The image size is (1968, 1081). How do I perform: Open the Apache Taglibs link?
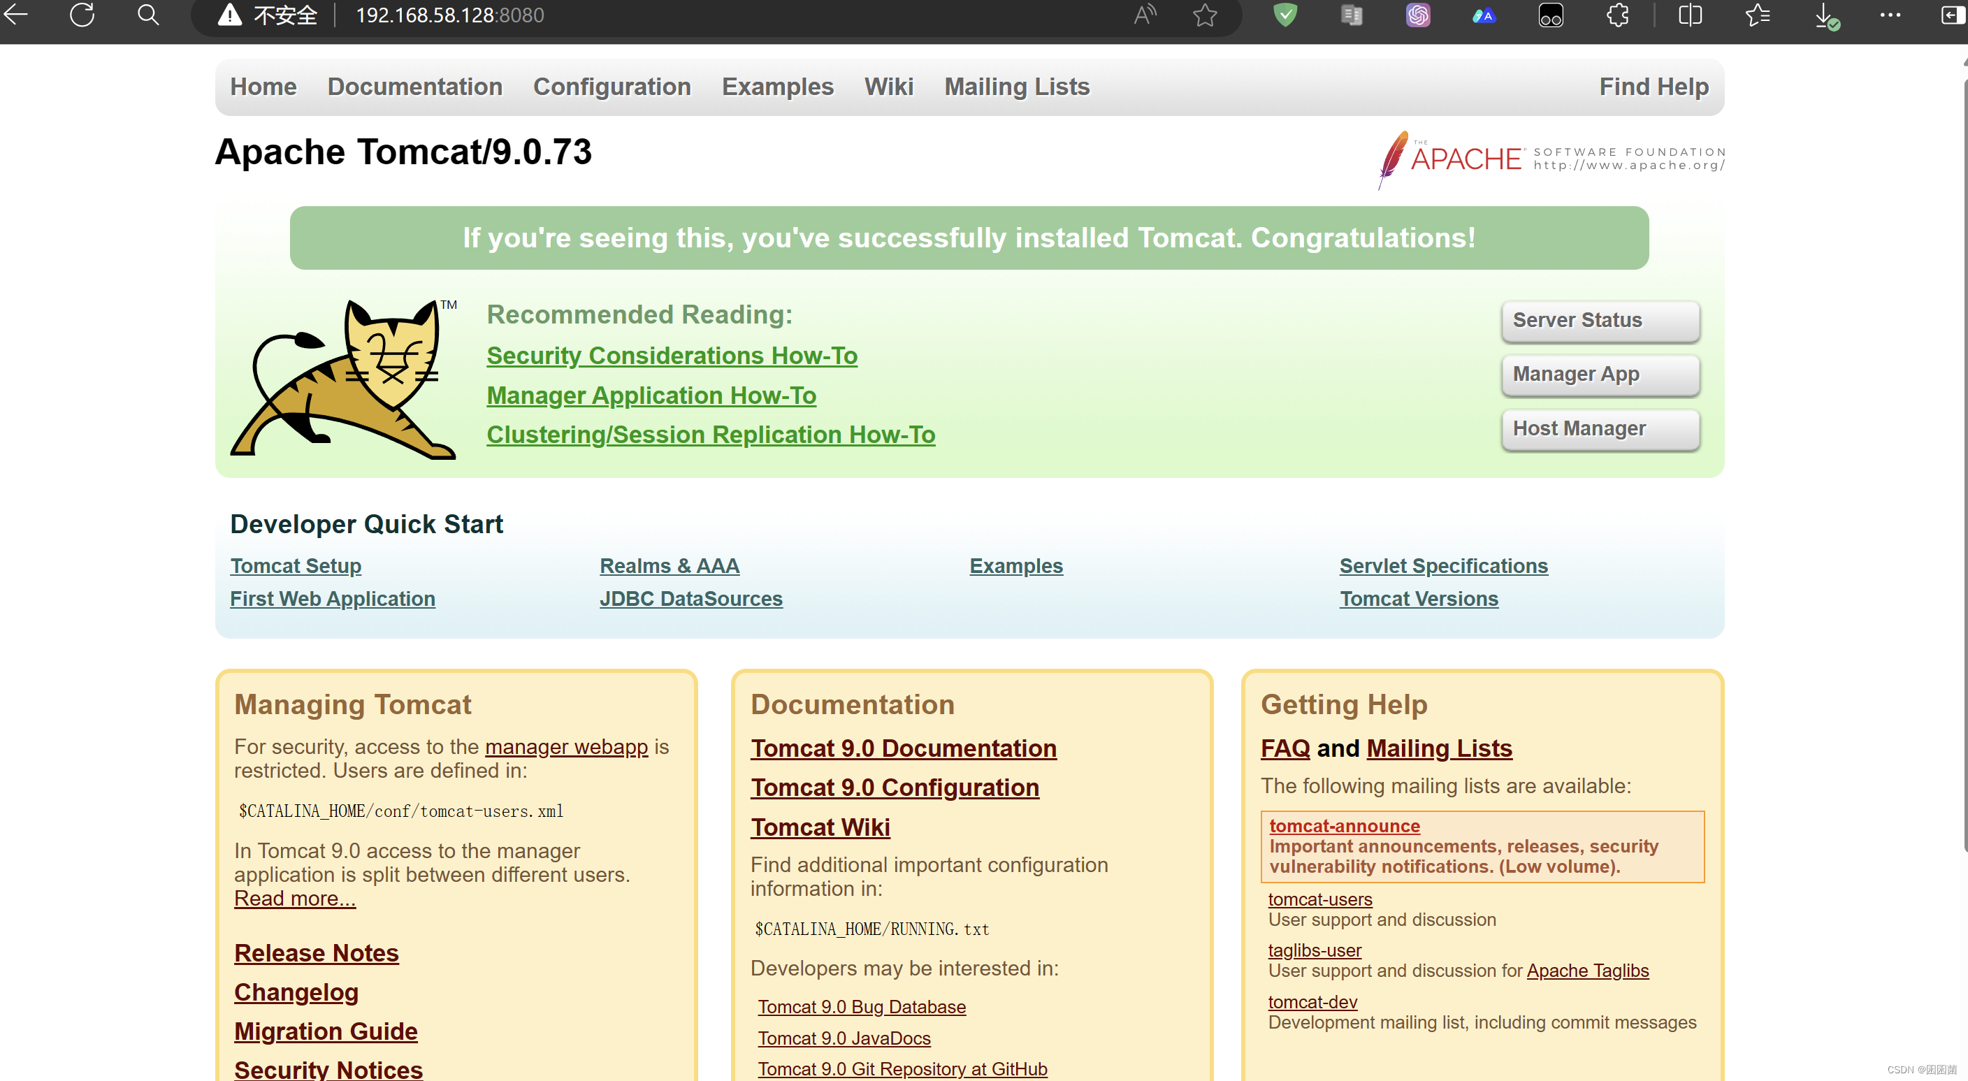click(x=1588, y=970)
